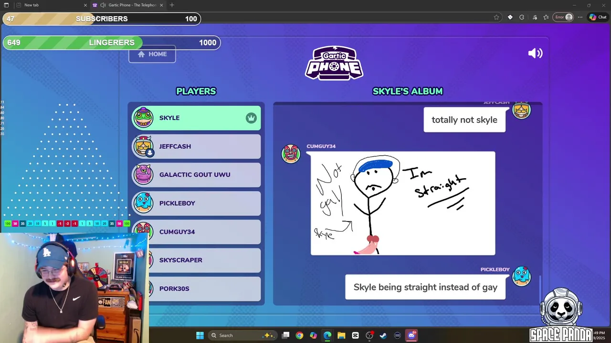Open Task View on the taskbar
Image resolution: width=611 pixels, height=343 pixels.
(285, 335)
